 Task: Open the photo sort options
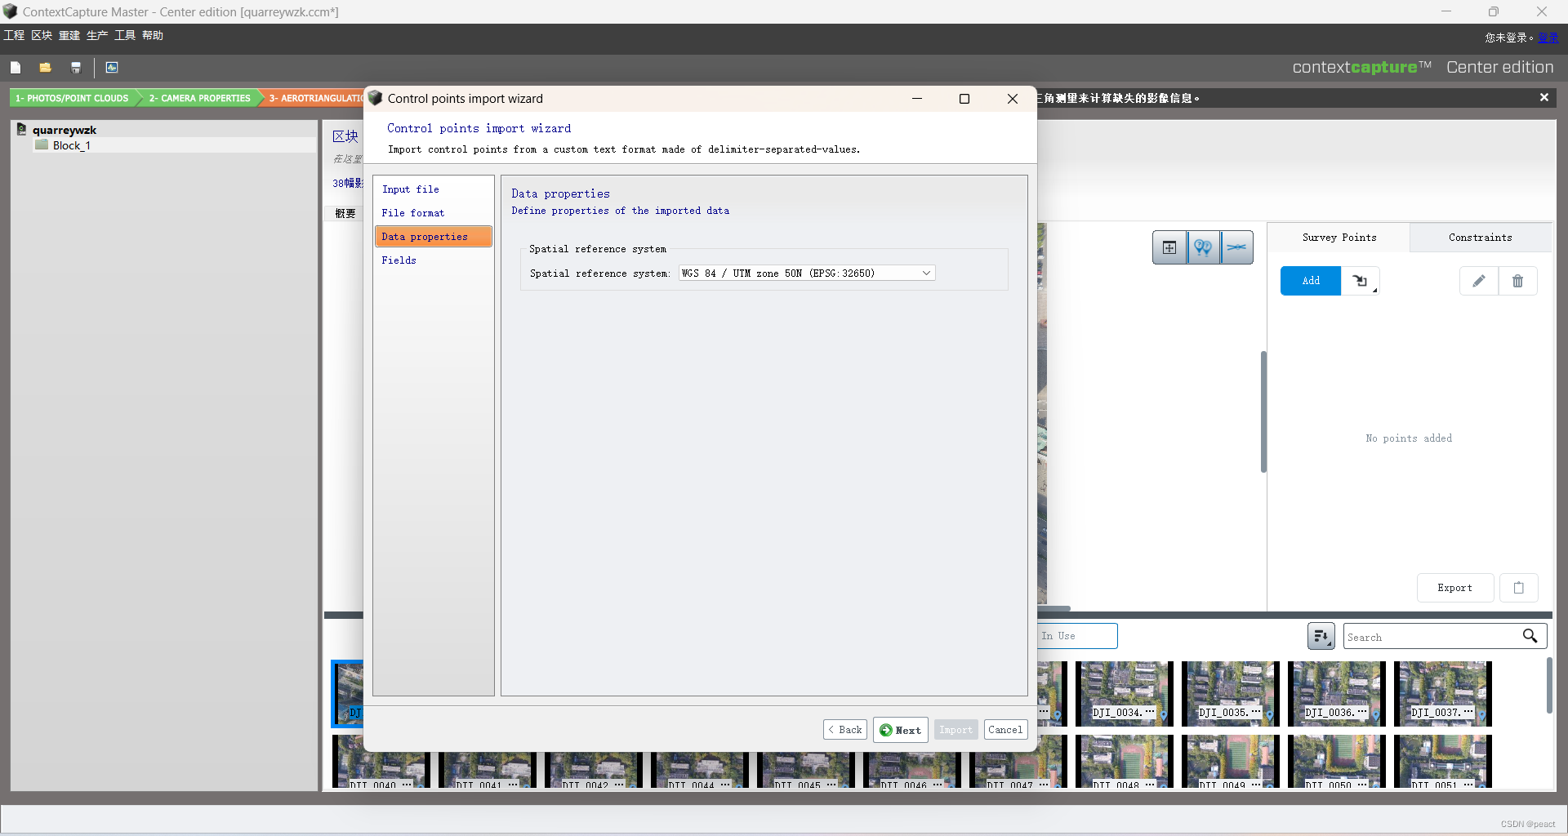(1322, 636)
